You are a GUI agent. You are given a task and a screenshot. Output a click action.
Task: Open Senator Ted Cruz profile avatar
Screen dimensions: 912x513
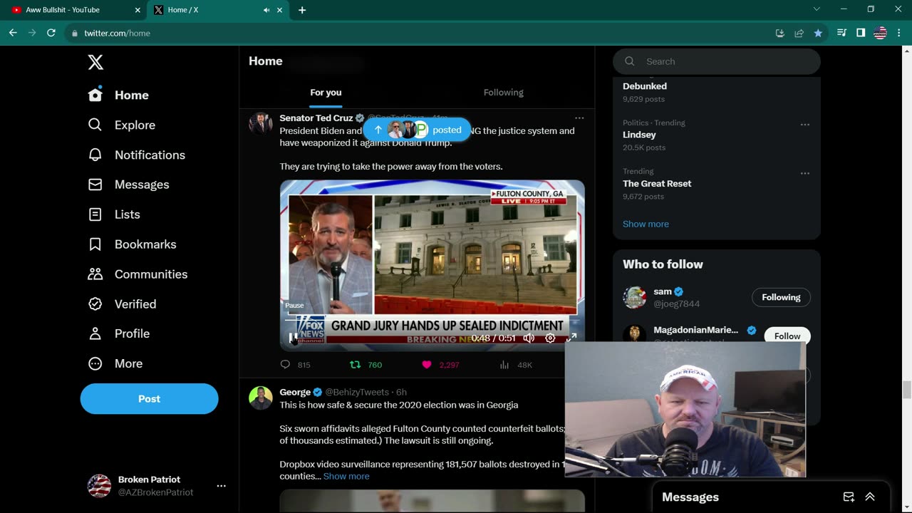coord(261,124)
